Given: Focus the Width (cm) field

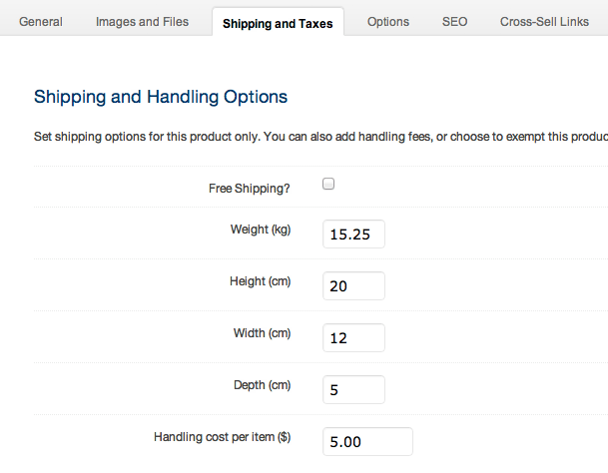Looking at the screenshot, I should (x=353, y=338).
